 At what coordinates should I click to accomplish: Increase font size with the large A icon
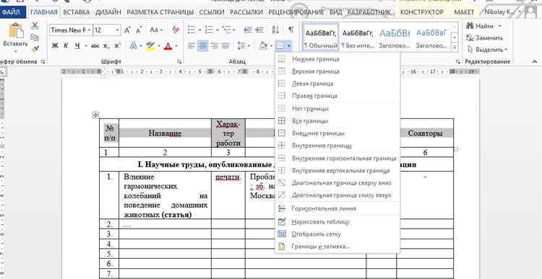(127, 30)
